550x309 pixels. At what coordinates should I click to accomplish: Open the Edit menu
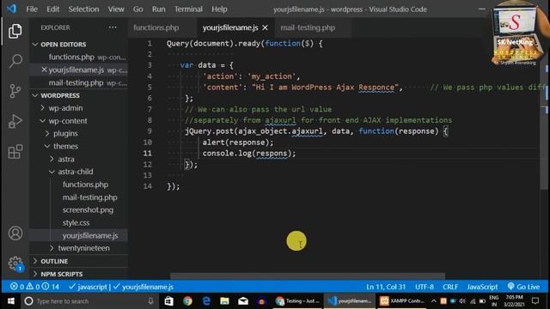tap(53, 9)
